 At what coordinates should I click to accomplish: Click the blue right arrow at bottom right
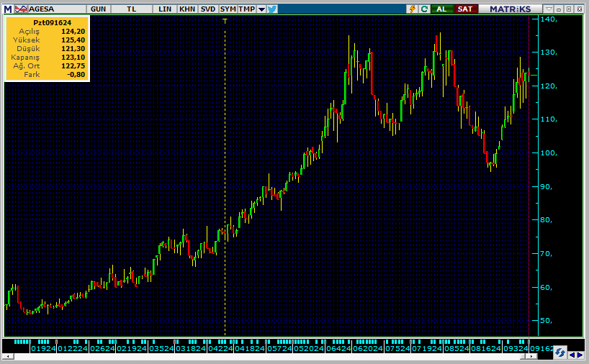pos(580,354)
